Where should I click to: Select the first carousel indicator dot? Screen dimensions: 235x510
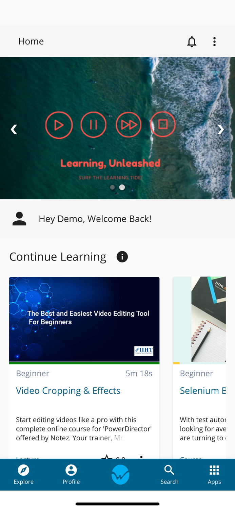(x=112, y=187)
